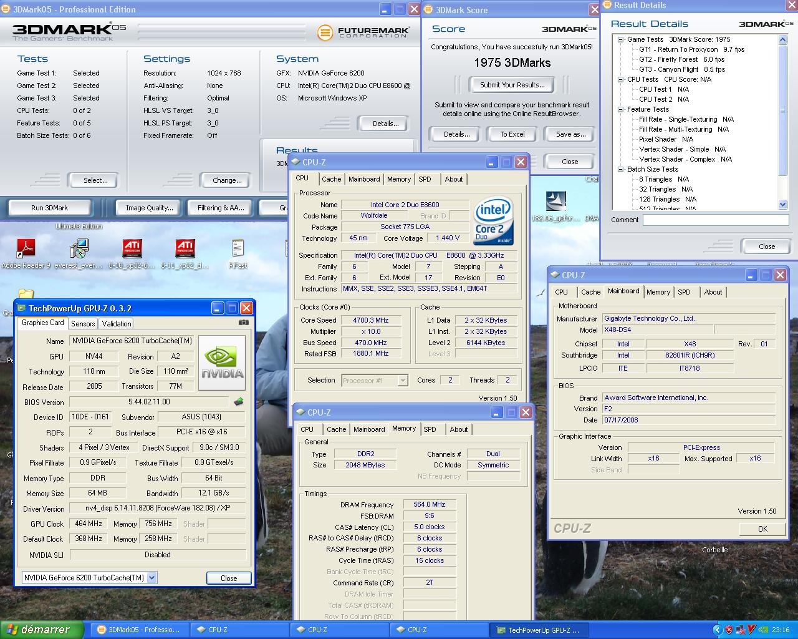Click Filtering & AA... button
The width and height of the screenshot is (798, 639).
[x=221, y=208]
